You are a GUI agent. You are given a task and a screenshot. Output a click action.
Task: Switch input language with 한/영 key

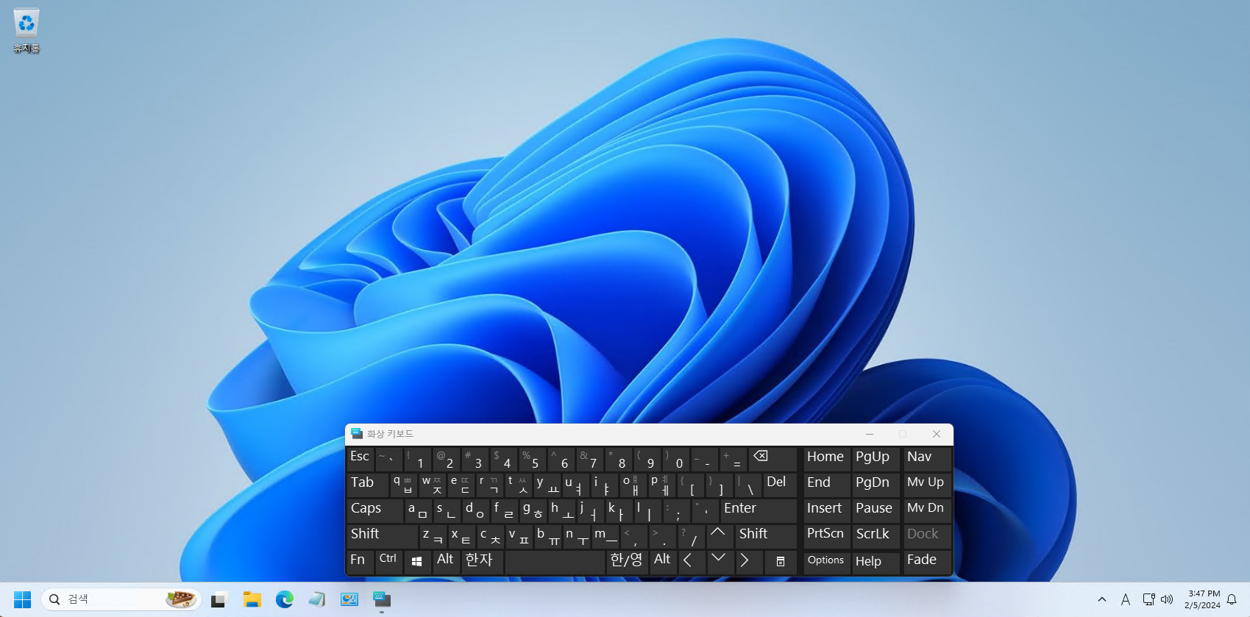point(626,562)
